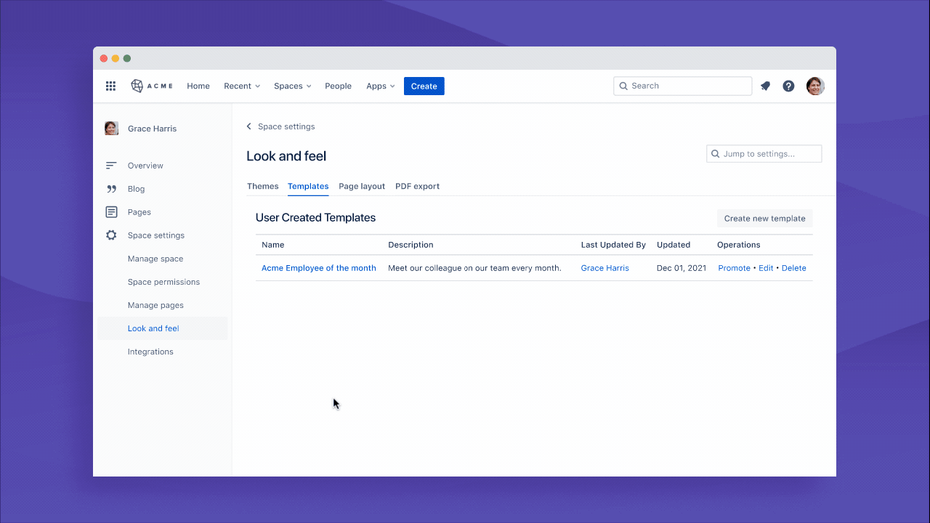Expand the Apps dropdown

(x=381, y=86)
